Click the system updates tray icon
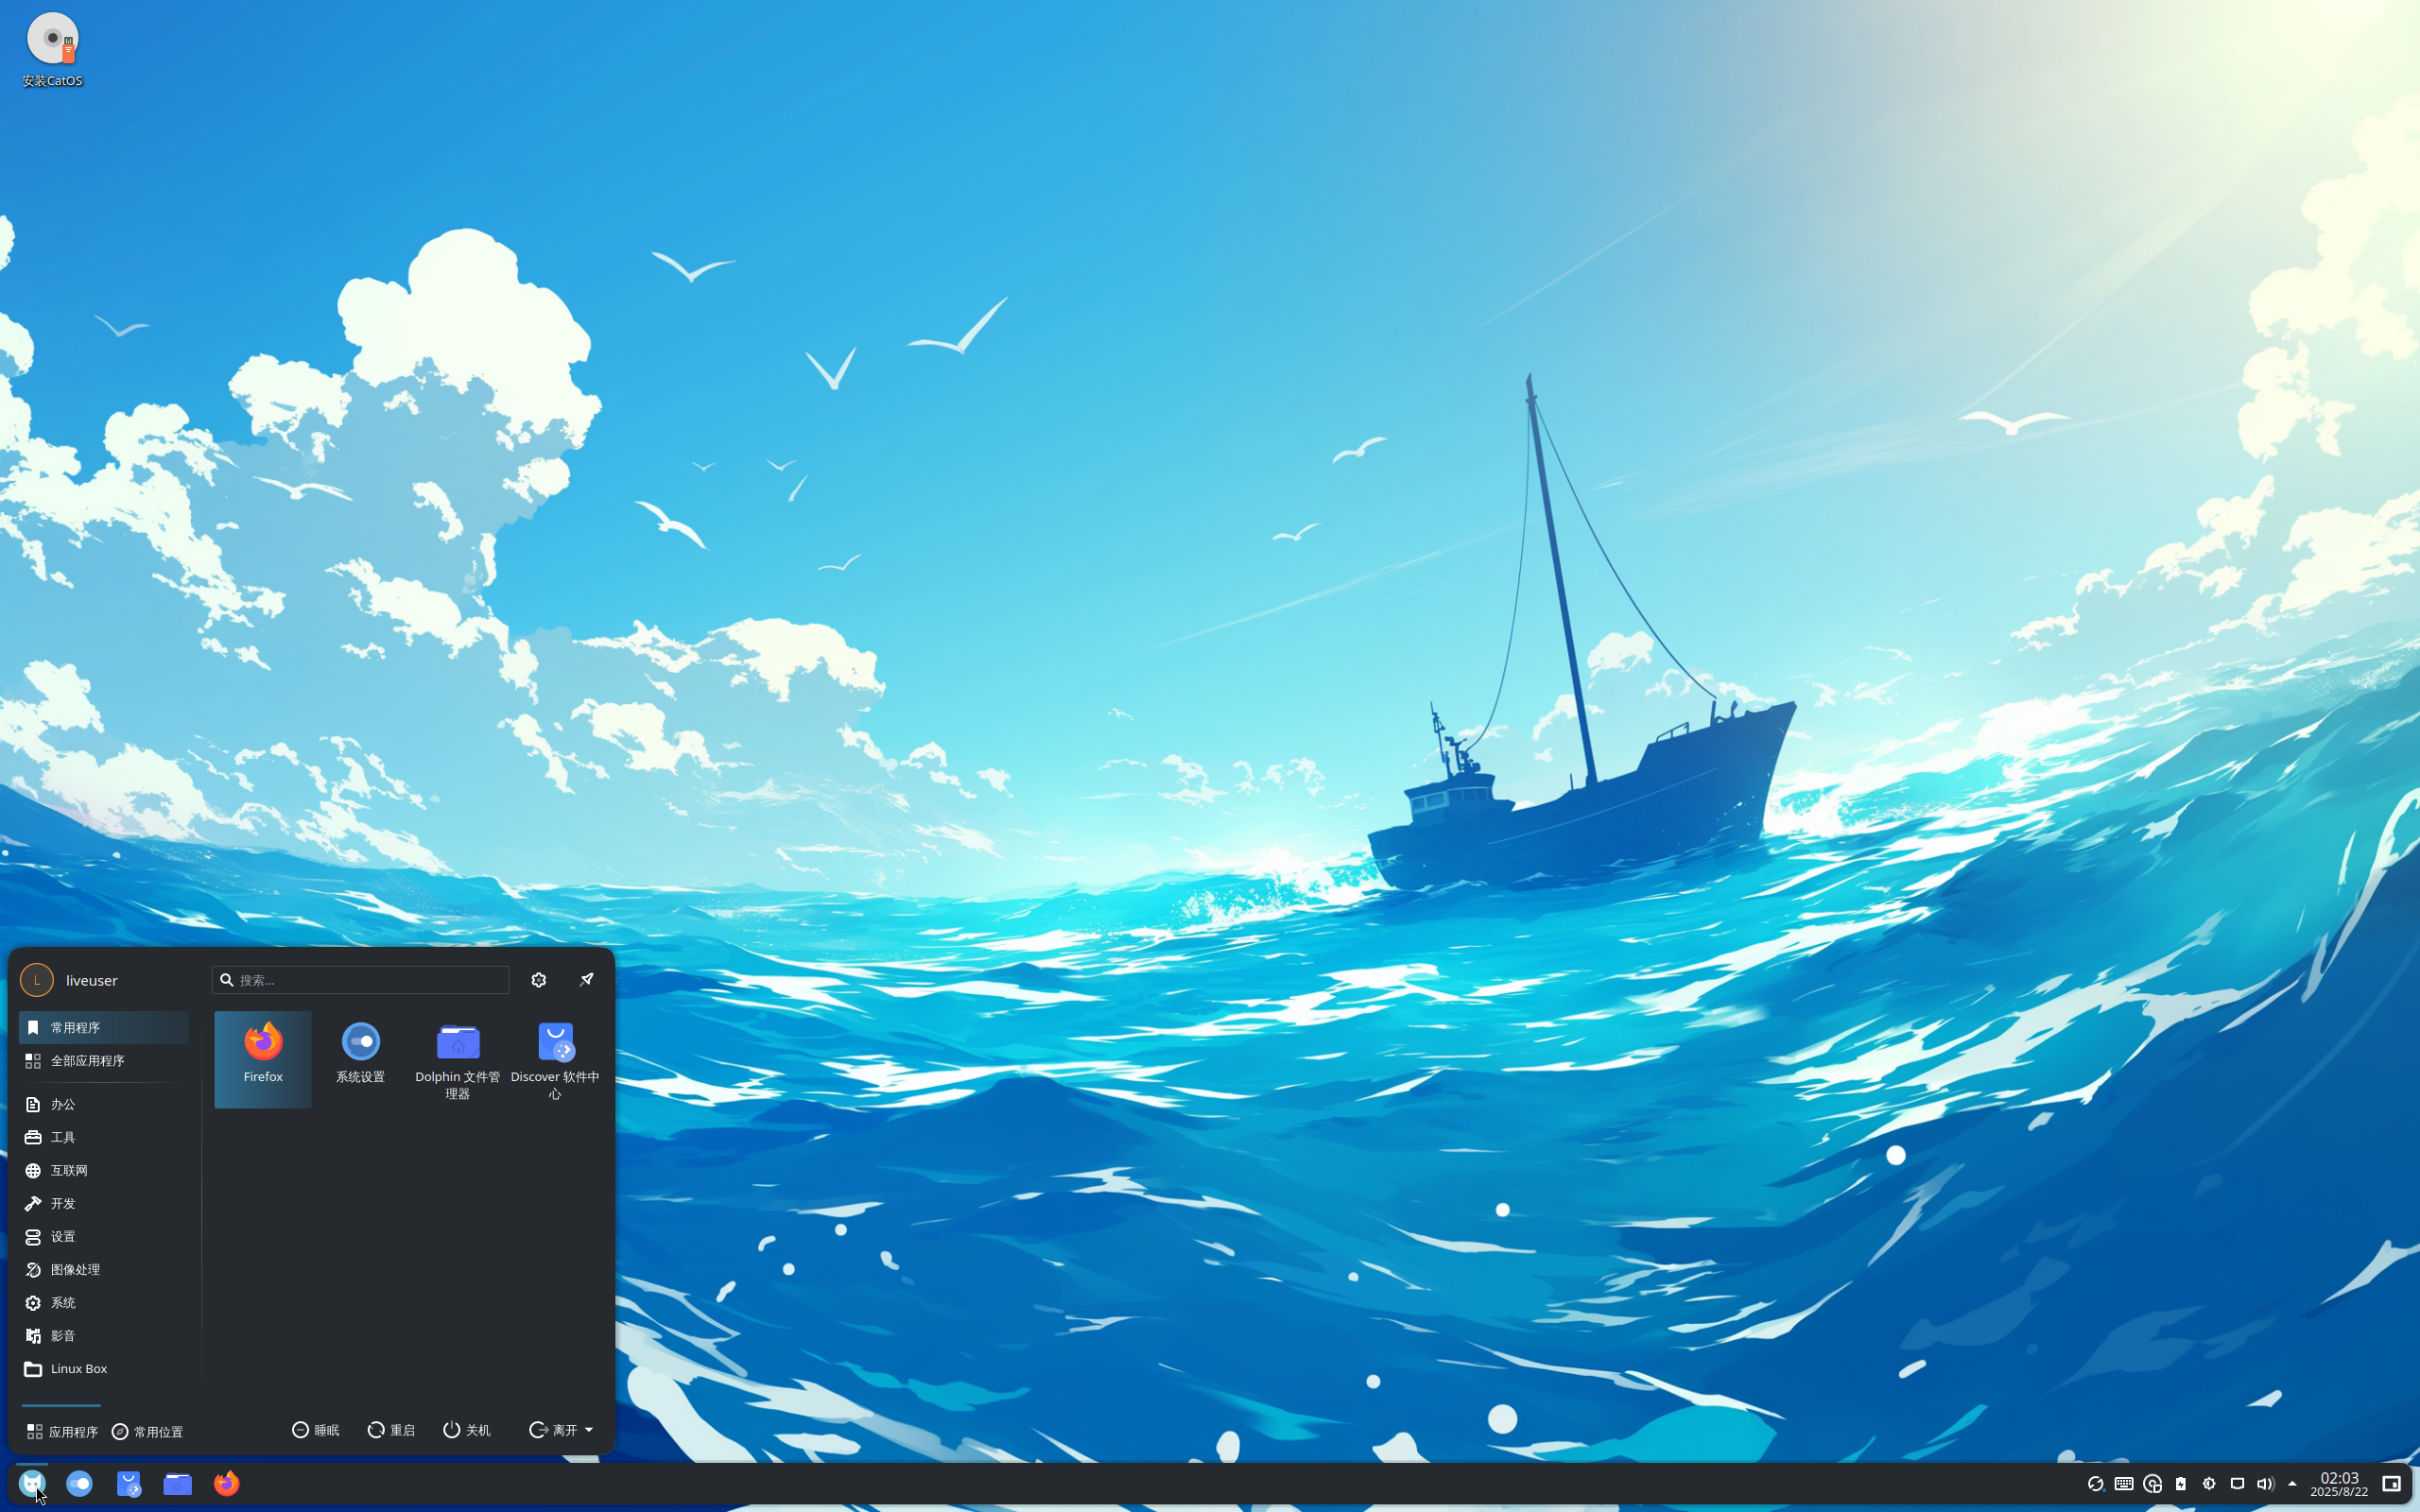 pos(2095,1484)
